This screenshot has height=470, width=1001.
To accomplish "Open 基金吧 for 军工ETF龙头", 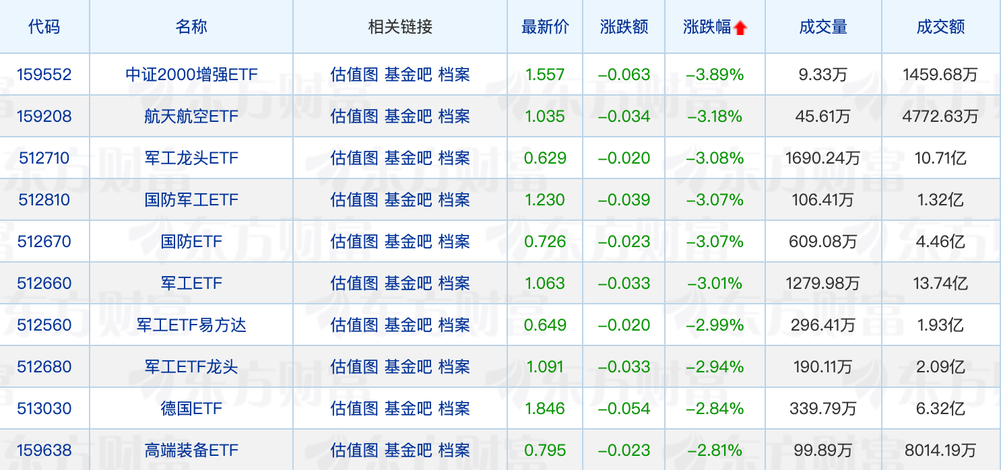I will 408,366.
